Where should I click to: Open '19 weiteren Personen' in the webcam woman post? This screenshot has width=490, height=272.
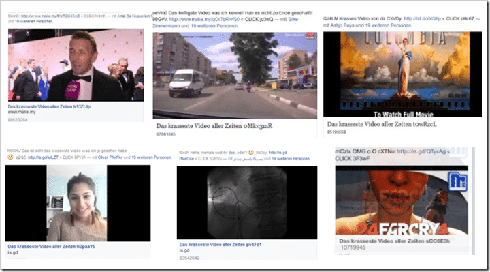point(151,157)
